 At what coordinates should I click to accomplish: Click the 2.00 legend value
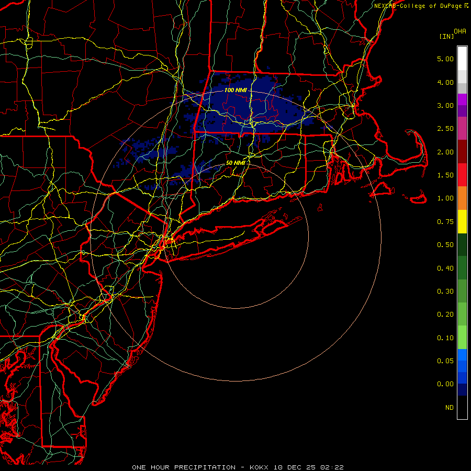(445, 152)
